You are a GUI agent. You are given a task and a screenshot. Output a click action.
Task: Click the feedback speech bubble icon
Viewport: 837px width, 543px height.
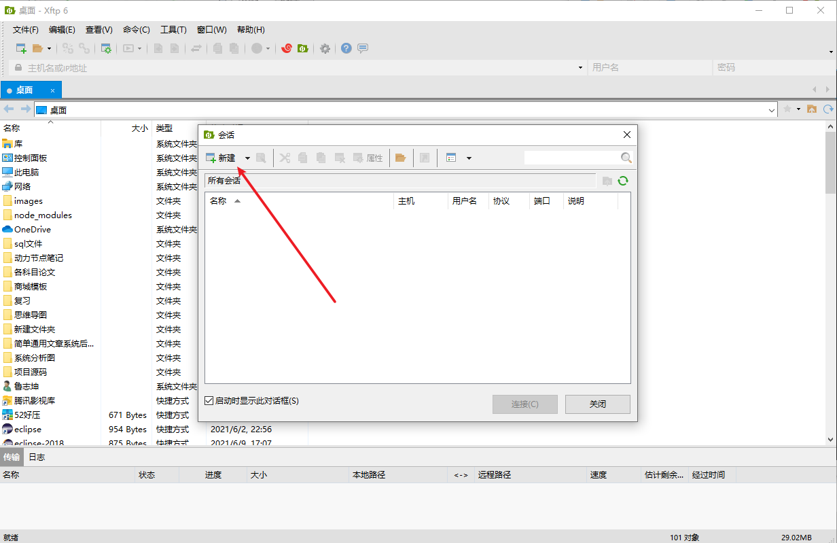pyautogui.click(x=363, y=48)
